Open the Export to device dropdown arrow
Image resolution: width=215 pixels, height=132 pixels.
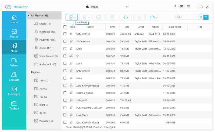(89, 18)
